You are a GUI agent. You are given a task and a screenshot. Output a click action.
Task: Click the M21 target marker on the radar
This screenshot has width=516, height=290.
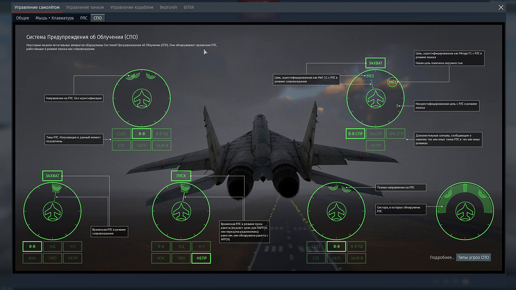[x=369, y=76]
